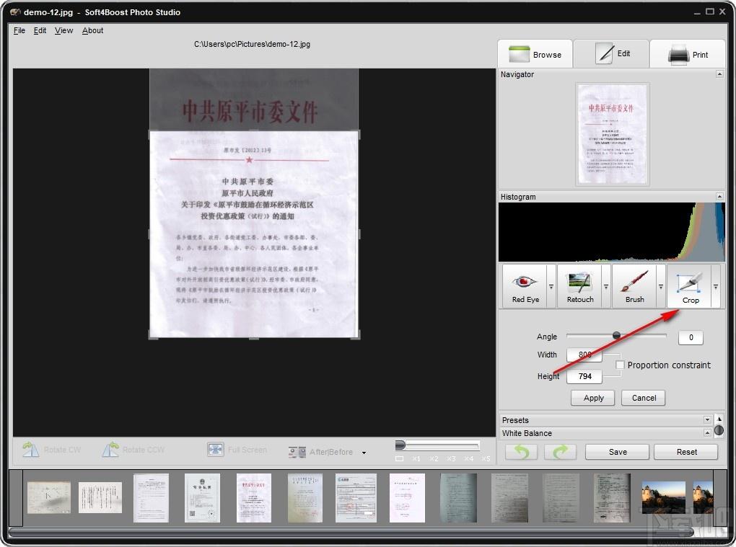
Task: Open the After|Before dropdown arrow
Action: [364, 453]
